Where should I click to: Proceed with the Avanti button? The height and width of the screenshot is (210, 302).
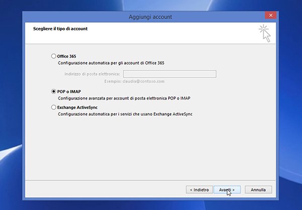[x=227, y=189]
